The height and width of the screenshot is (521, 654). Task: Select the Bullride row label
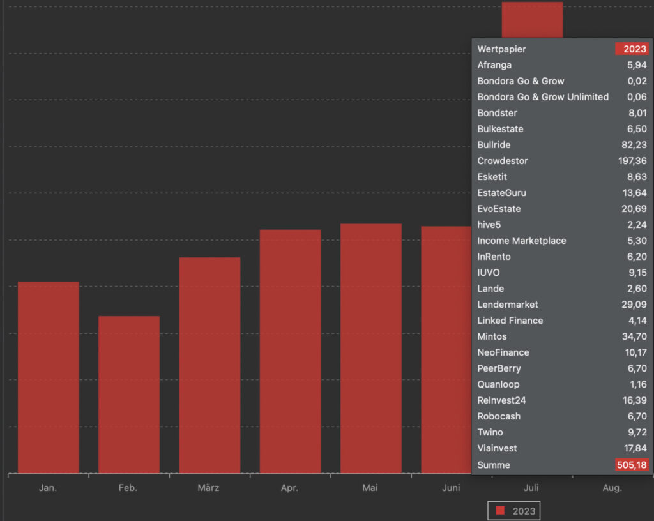[494, 145]
